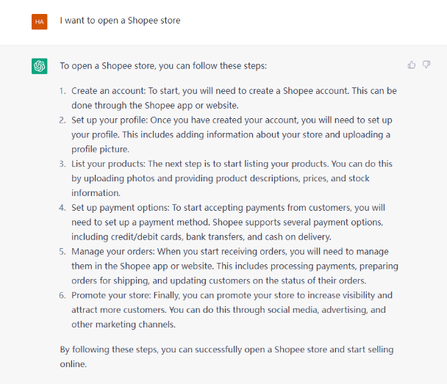Click the orange HA user avatar

40,21
